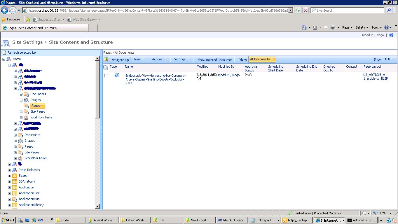This screenshot has width=398, height=224.
Task: Click the Refresh selected item icon
Action: click(4, 52)
